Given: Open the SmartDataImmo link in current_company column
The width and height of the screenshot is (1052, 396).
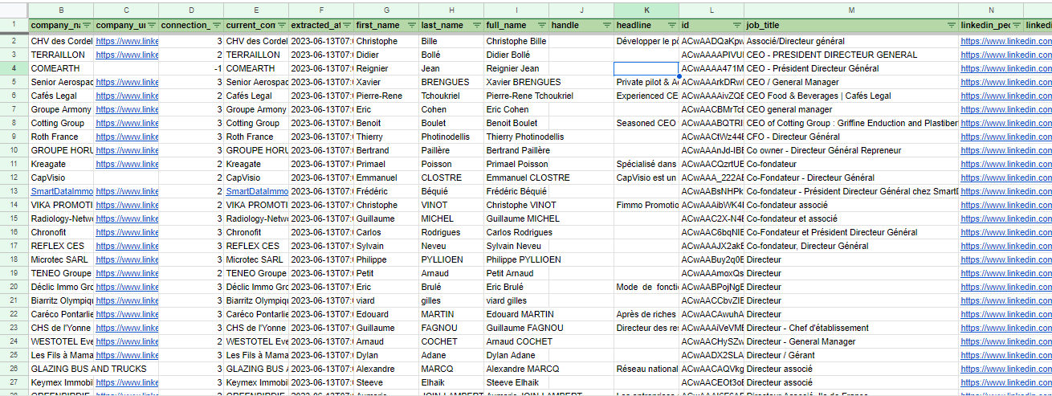Looking at the screenshot, I should pos(257,191).
